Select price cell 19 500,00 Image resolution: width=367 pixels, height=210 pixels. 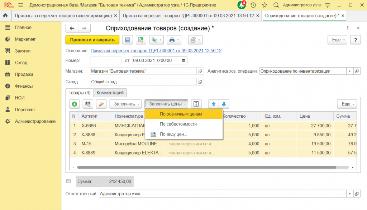pyautogui.click(x=315, y=144)
